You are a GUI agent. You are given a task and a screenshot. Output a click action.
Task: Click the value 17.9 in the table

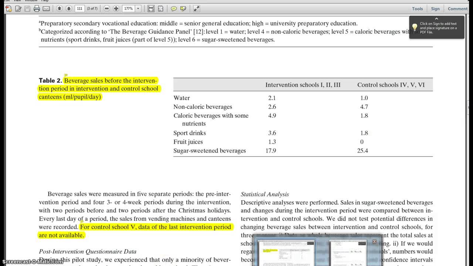click(x=270, y=151)
